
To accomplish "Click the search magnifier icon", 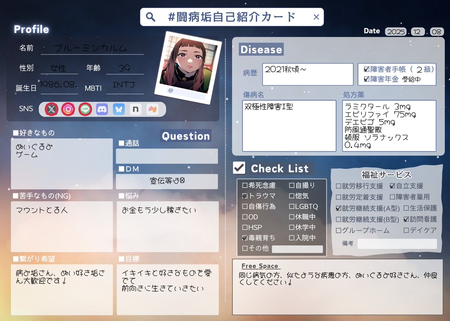I will (x=150, y=16).
